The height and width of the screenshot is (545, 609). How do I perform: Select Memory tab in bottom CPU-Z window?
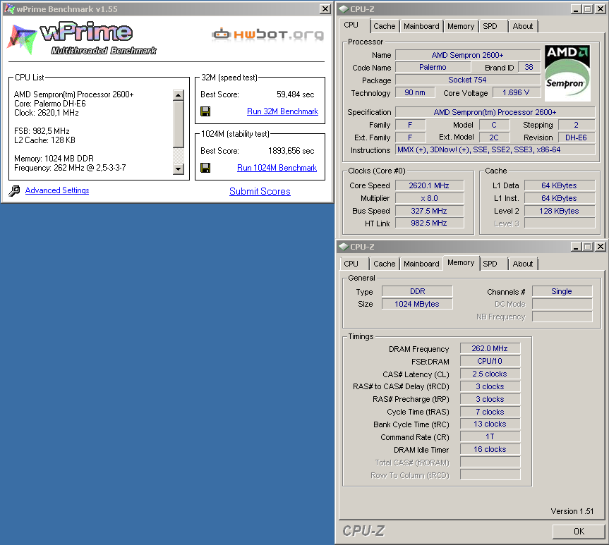461,262
